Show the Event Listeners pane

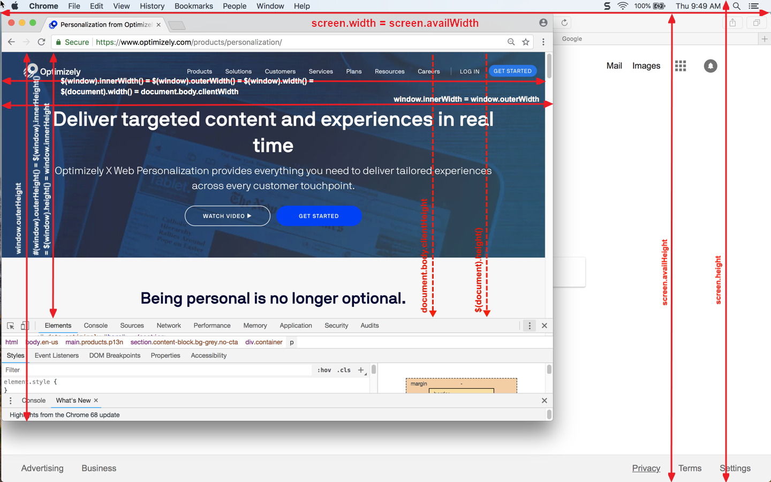coord(57,356)
